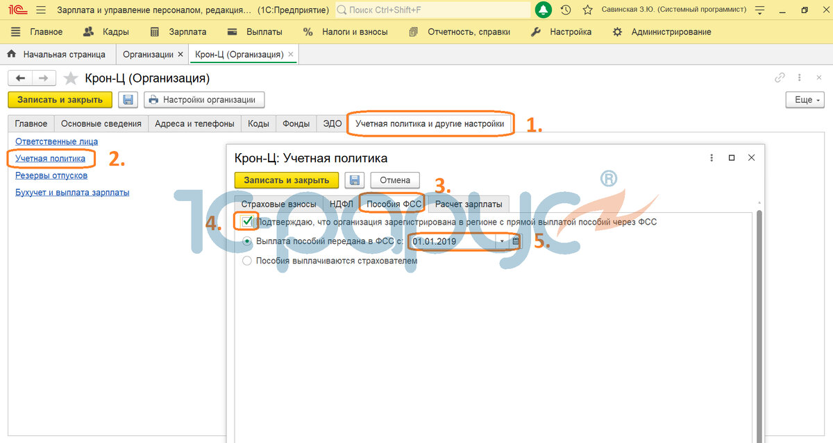This screenshot has width=833, height=443.
Task: Switch to Расчет зарплаты tab
Action: tap(469, 204)
